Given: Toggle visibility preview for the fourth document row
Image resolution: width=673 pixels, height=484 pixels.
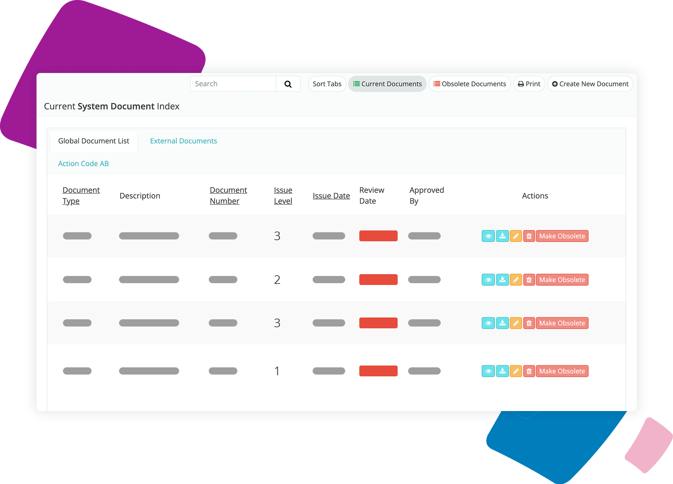Looking at the screenshot, I should (x=488, y=371).
